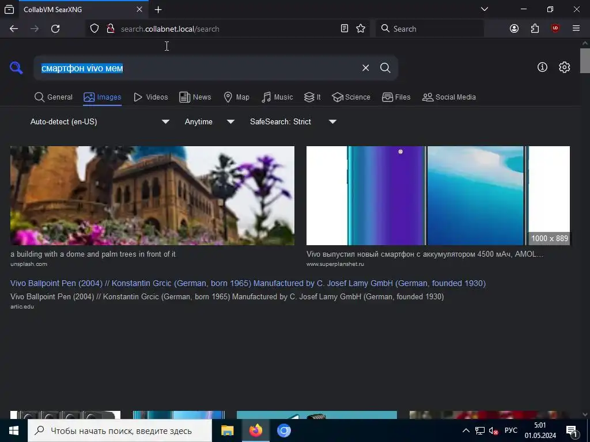Viewport: 590px width, 442px height.
Task: Open the Anytime time range dropdown
Action: [x=209, y=122]
